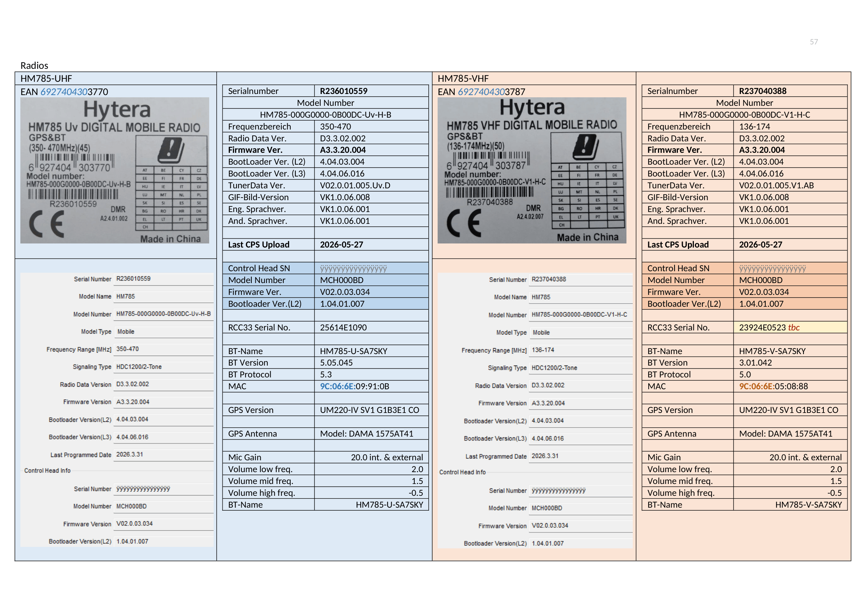Click MAC address 9C:06:6E:09:91:0B
The width and height of the screenshot is (866, 612).
click(x=355, y=386)
